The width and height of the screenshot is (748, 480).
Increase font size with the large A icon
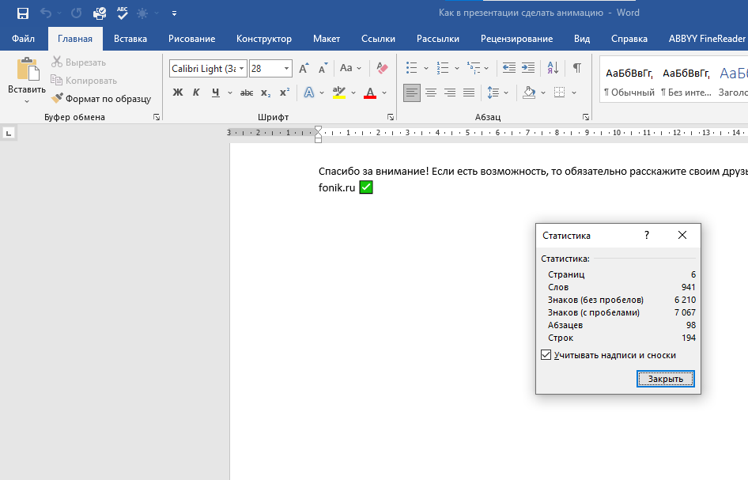click(304, 68)
